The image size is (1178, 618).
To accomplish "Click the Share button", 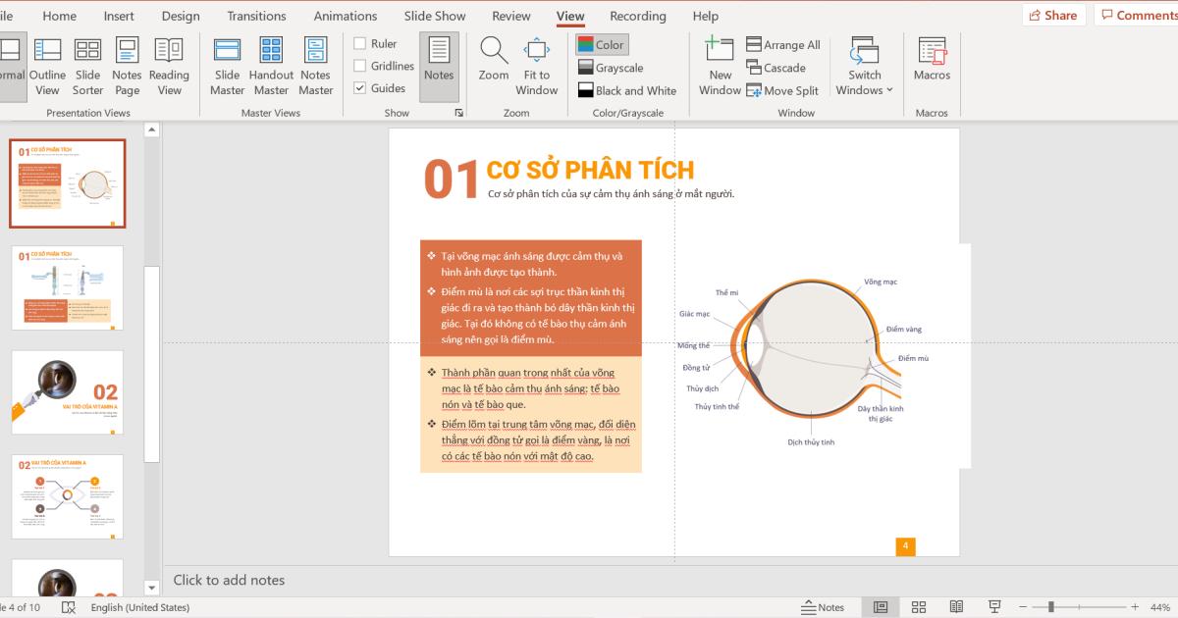I will tap(1053, 15).
